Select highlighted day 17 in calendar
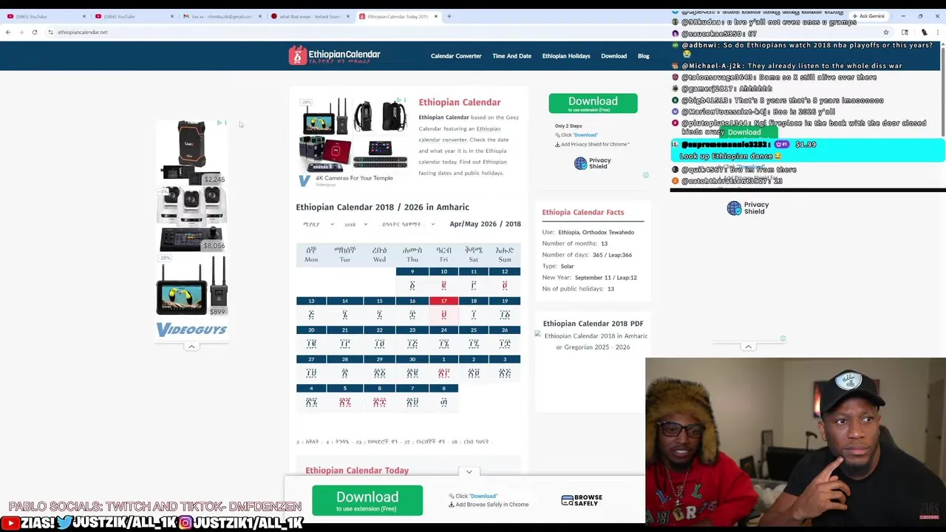This screenshot has height=532, width=946. click(443, 308)
